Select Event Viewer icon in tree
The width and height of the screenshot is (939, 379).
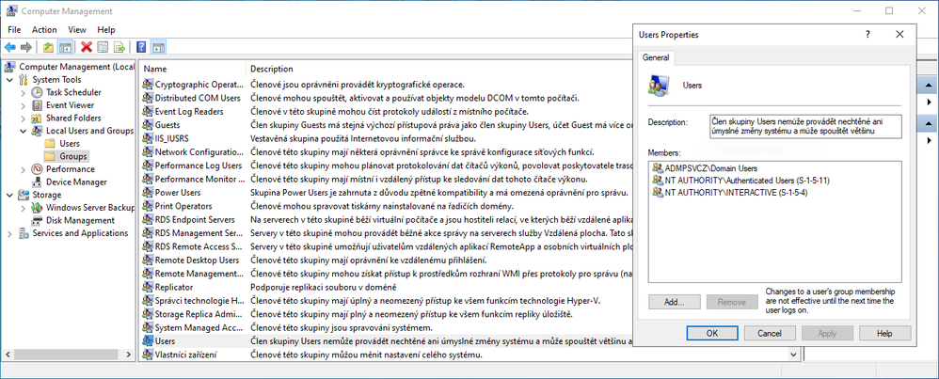37,105
